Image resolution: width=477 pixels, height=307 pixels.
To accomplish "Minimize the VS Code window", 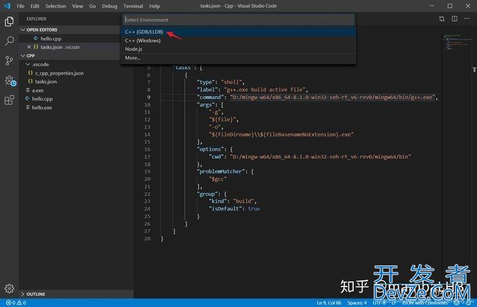I will click(x=432, y=6).
